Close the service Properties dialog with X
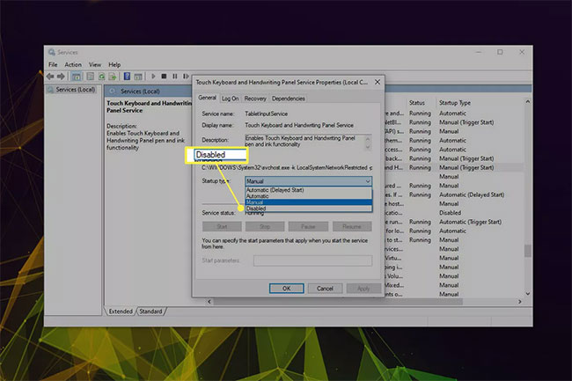Image resolution: width=572 pixels, height=381 pixels. 378,82
